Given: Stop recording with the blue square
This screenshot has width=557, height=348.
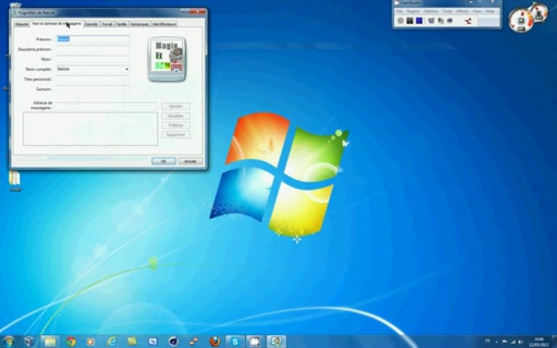Looking at the screenshot, I should pos(419,21).
